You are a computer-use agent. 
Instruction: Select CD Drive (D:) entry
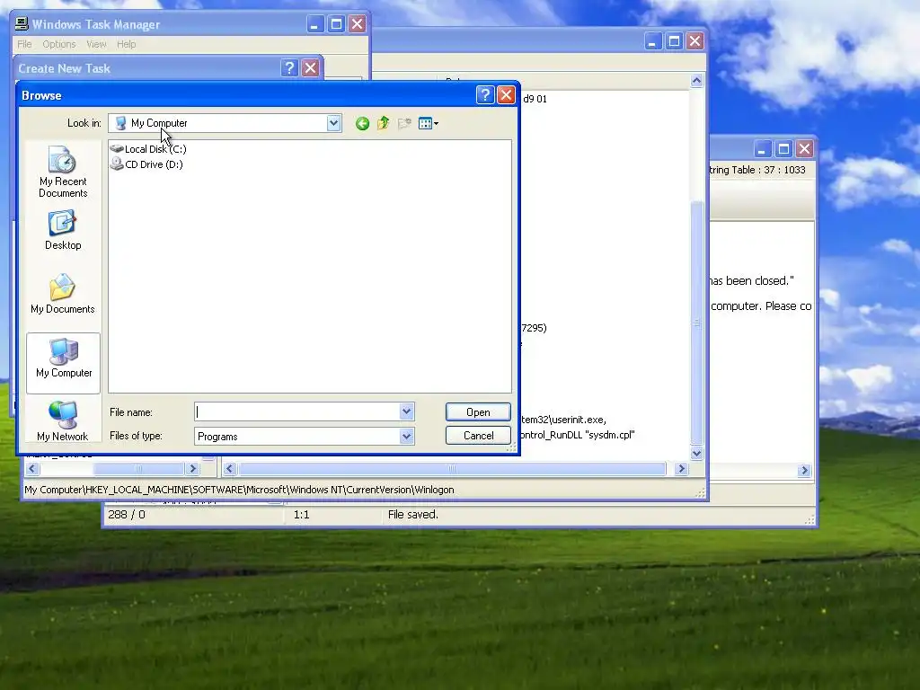click(146, 164)
